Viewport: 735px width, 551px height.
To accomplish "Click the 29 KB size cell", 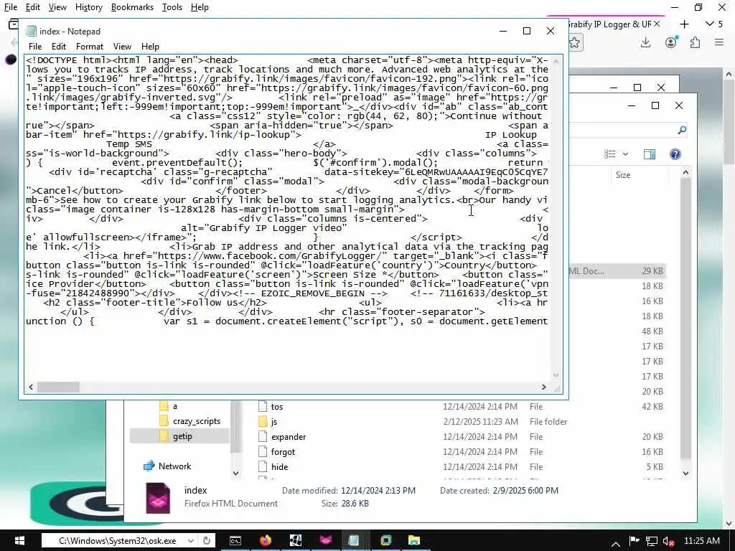I will [652, 270].
